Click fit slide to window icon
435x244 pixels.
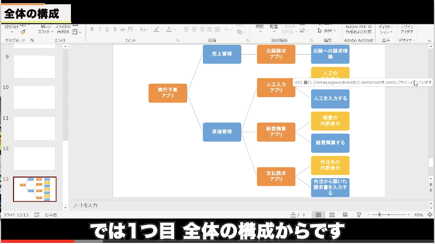[430, 215]
